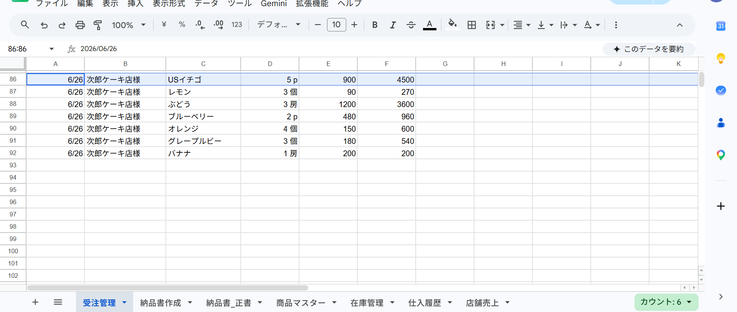737x312 pixels.
Task: Click the print icon in toolbar
Action: point(80,25)
